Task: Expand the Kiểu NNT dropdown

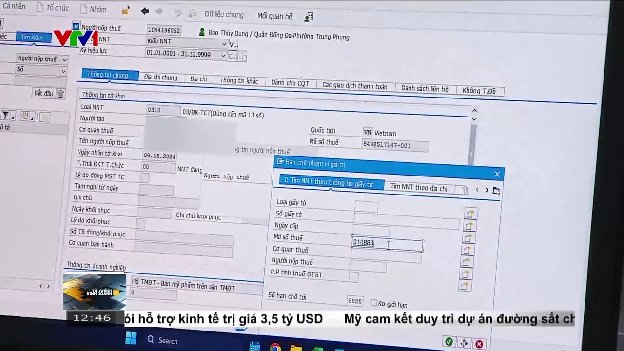Action: (x=224, y=44)
